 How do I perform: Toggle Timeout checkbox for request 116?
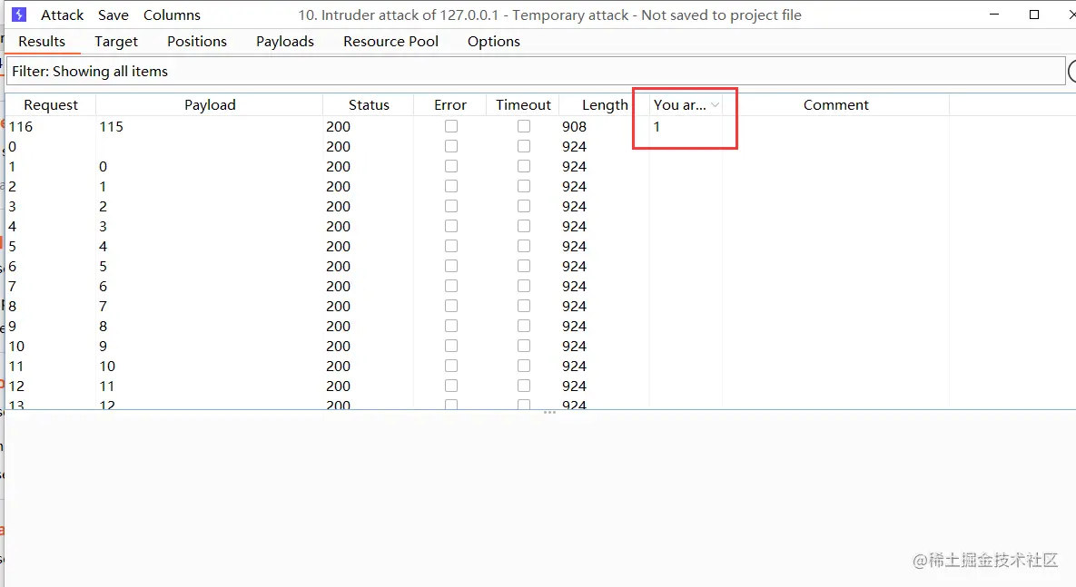click(x=524, y=126)
